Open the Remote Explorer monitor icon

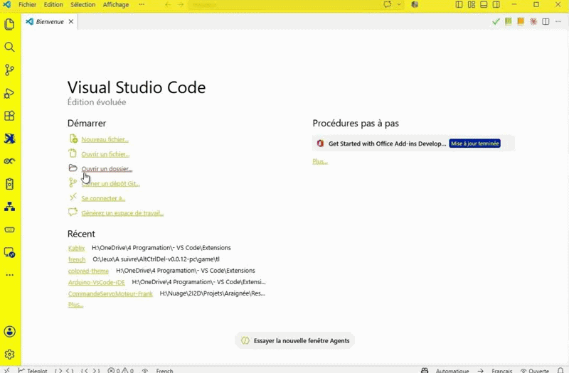9,252
